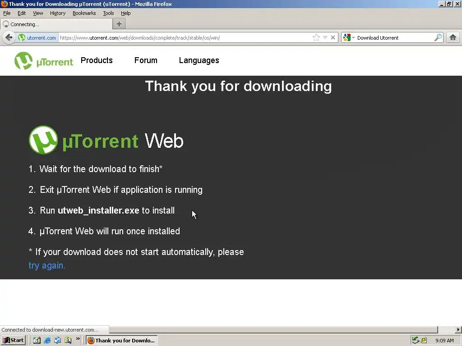Open the File menu
462x346 pixels.
tap(7, 13)
